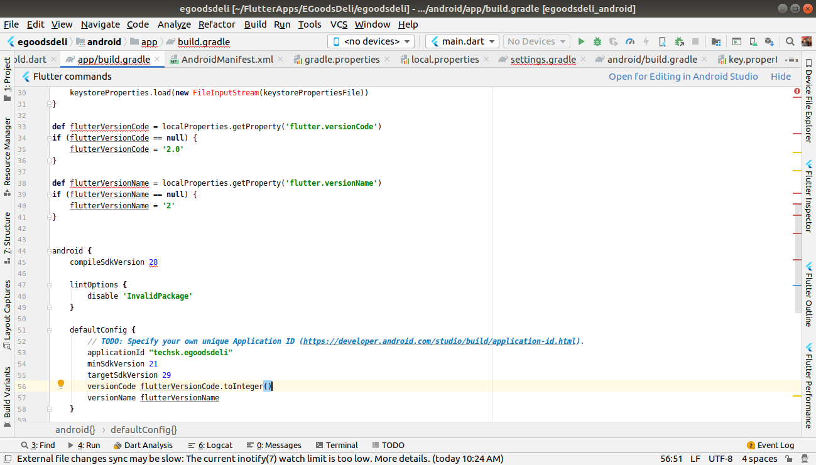Click the LF line separator indicator
816x465 pixels.
695,459
